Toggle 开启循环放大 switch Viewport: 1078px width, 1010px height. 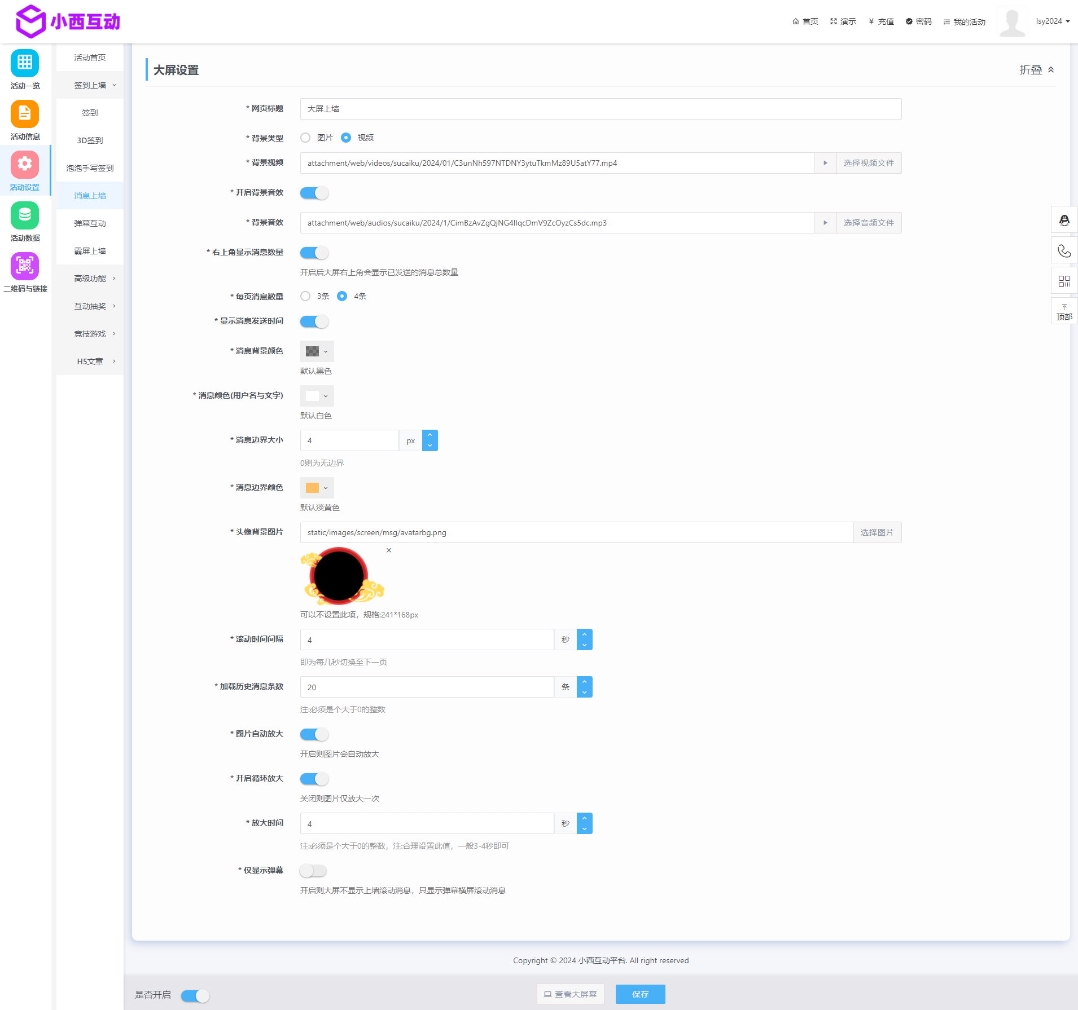pos(314,779)
